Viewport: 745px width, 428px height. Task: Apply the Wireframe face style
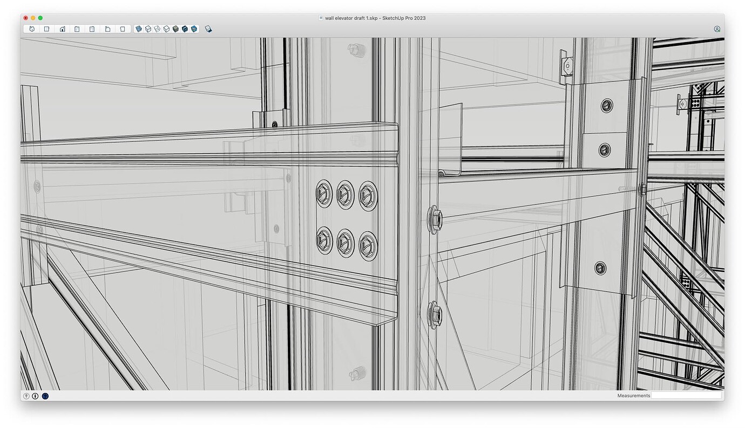158,29
